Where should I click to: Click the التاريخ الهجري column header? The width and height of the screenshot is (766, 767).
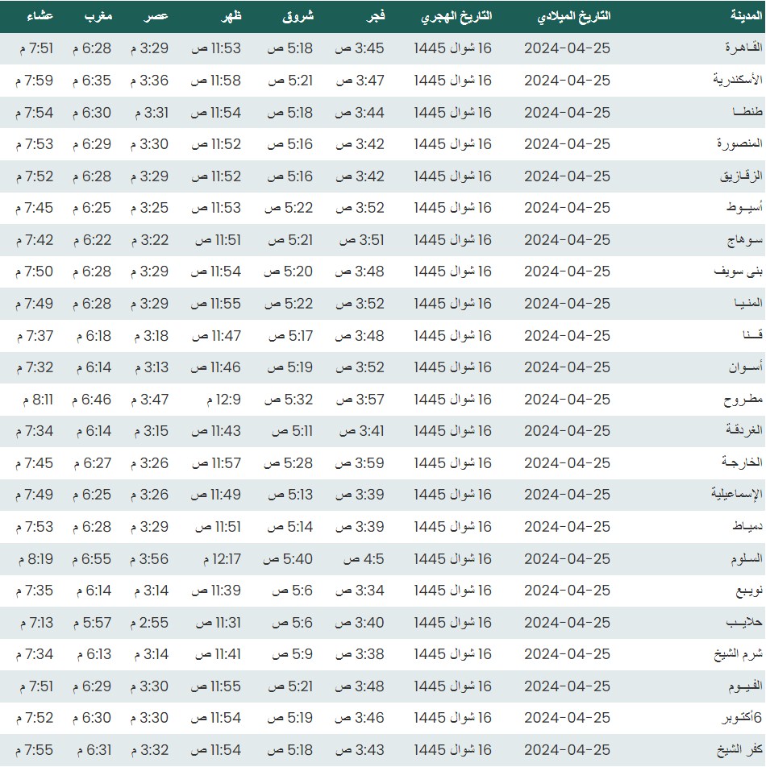tap(456, 17)
